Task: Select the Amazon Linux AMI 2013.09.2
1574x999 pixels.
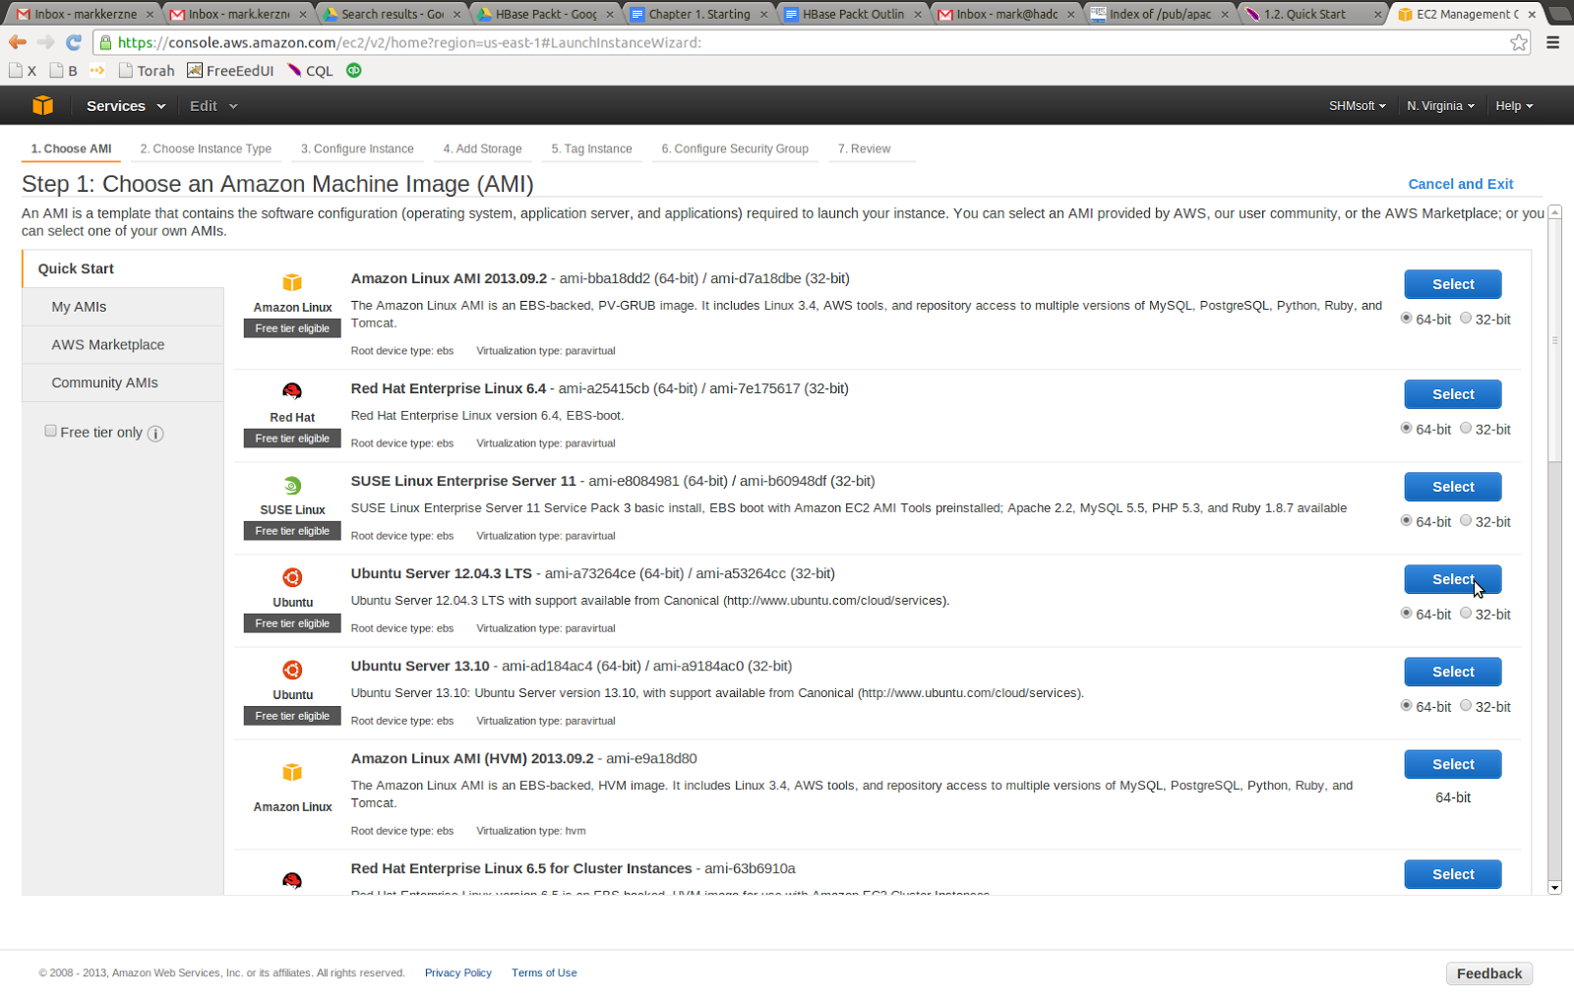Action: (x=1452, y=284)
